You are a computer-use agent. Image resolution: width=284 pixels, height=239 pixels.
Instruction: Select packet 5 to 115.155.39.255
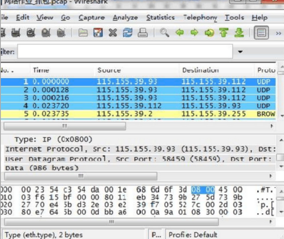click(138, 114)
